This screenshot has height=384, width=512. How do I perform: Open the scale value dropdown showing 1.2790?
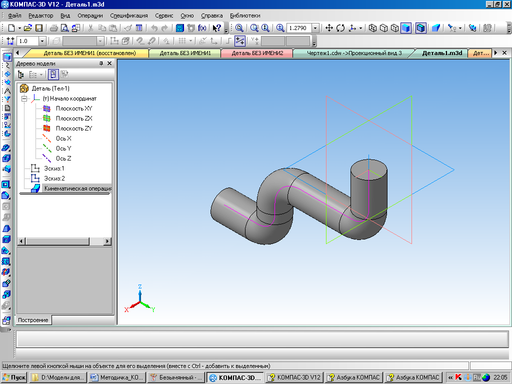click(315, 28)
